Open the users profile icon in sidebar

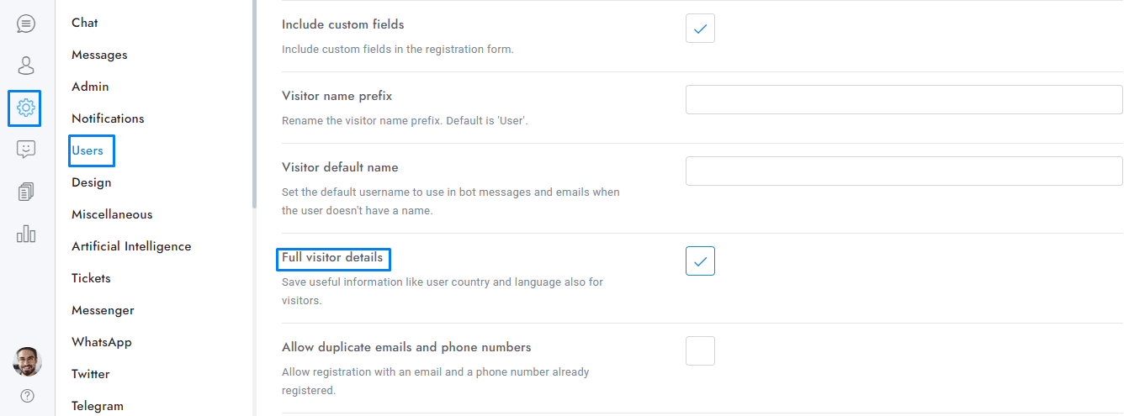pos(26,66)
